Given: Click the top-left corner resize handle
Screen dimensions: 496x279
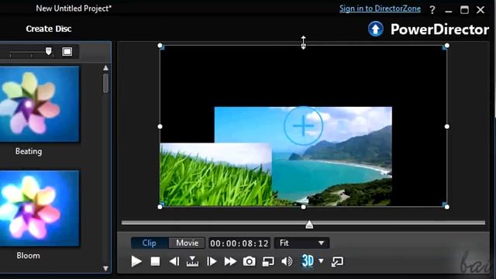Looking at the screenshot, I should (x=160, y=46).
